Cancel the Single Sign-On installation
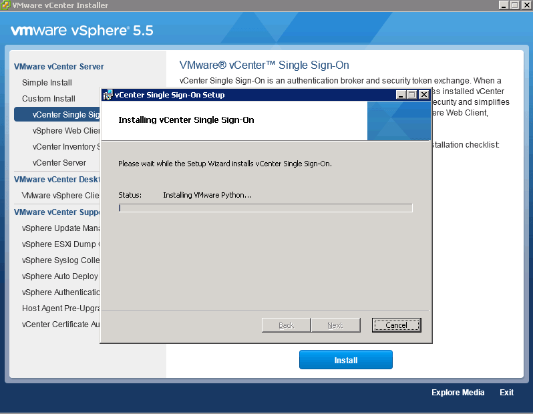Viewport: 533px width, 414px height. click(396, 325)
